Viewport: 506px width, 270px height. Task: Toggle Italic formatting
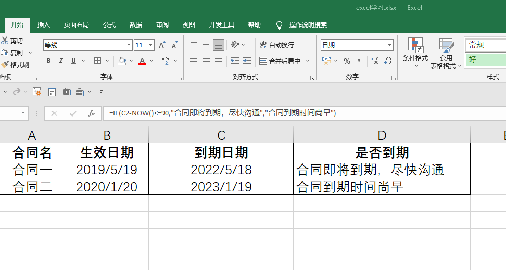(x=61, y=61)
